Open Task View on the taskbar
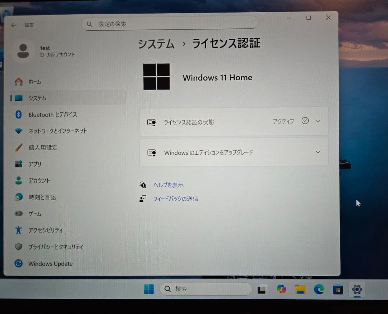 pos(262,289)
